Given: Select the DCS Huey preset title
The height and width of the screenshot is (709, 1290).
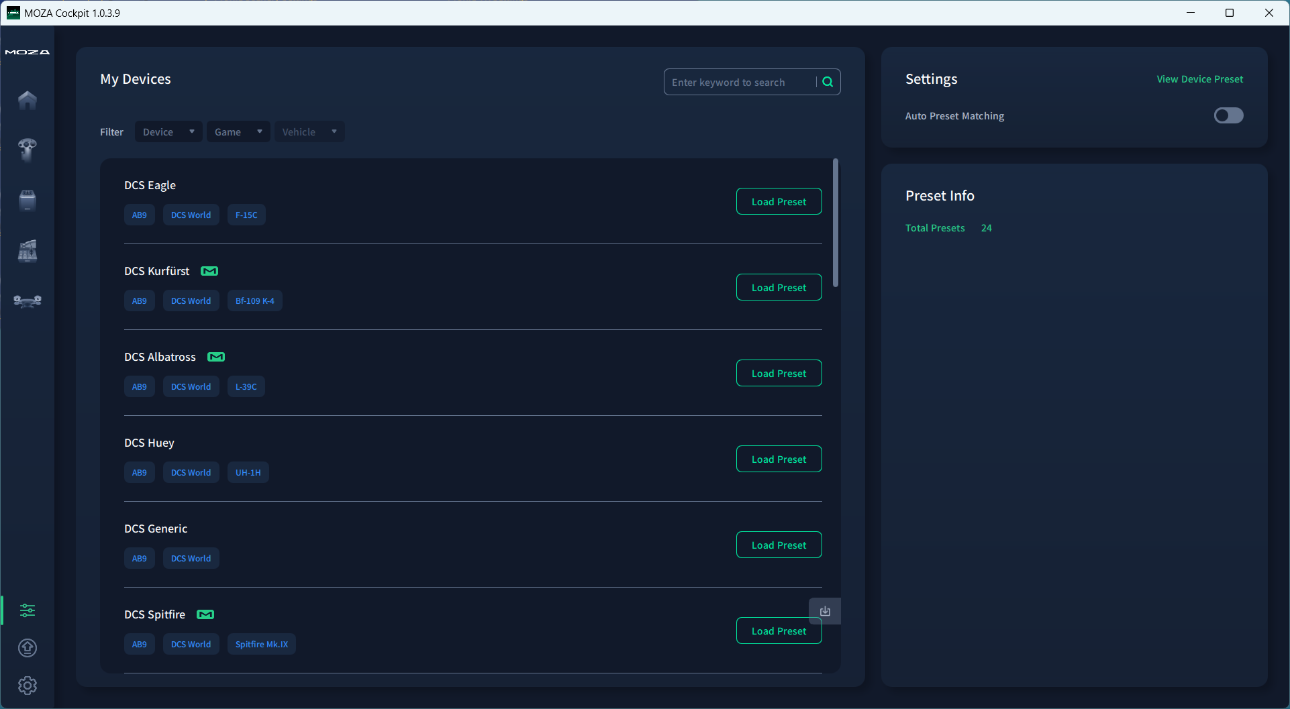Looking at the screenshot, I should [x=149, y=443].
